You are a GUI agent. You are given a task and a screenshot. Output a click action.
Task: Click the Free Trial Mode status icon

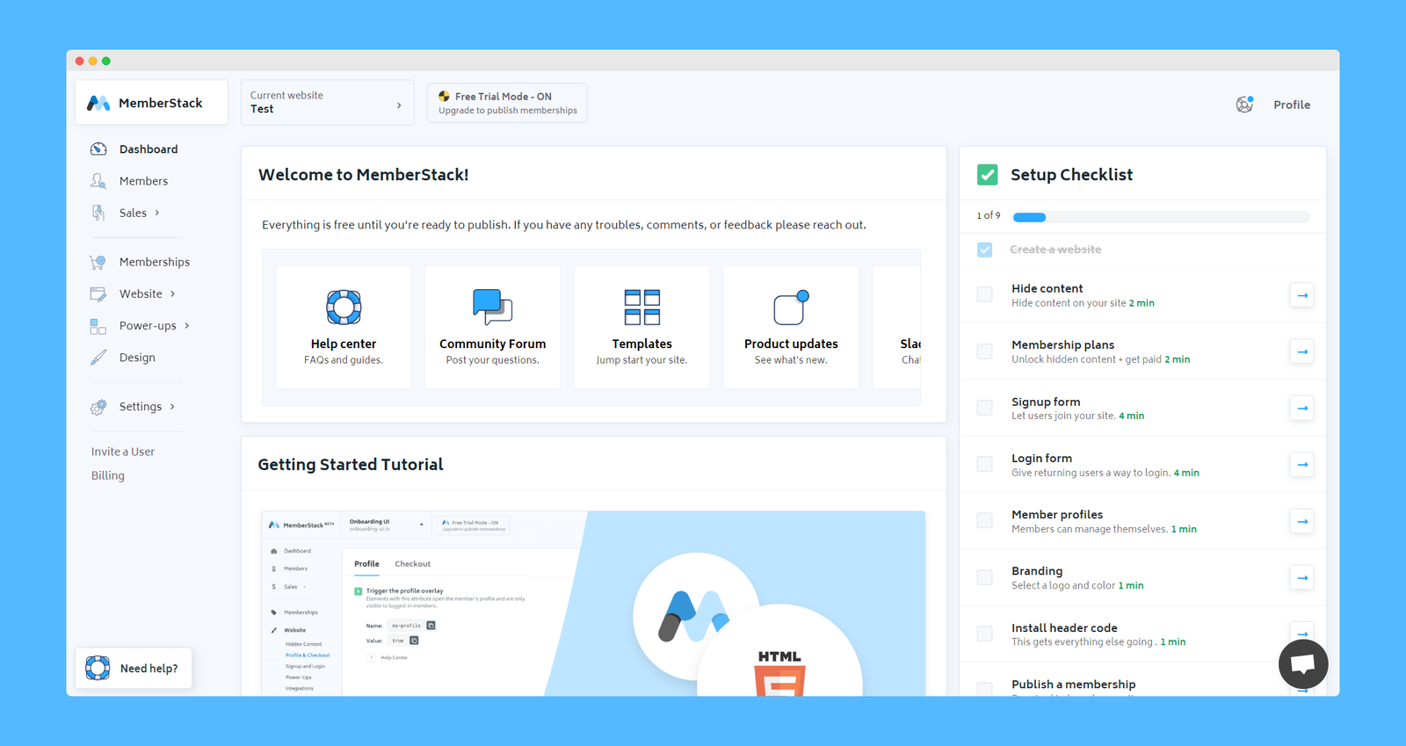[x=444, y=97]
